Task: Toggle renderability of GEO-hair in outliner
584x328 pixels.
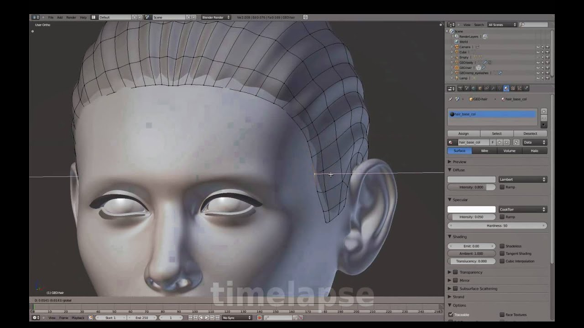Action: click(547, 68)
